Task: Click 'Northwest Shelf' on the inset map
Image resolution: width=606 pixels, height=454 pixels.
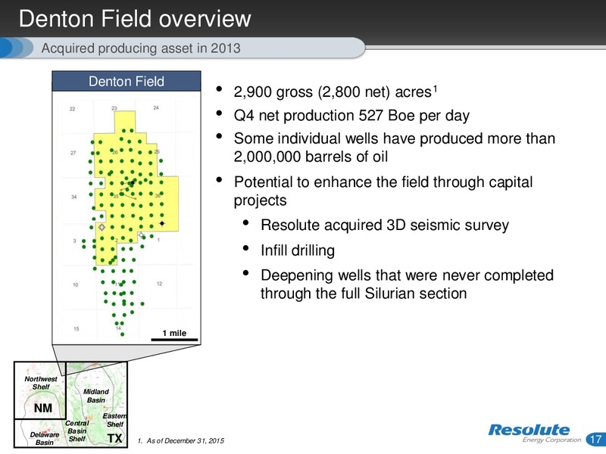Action: 41,383
